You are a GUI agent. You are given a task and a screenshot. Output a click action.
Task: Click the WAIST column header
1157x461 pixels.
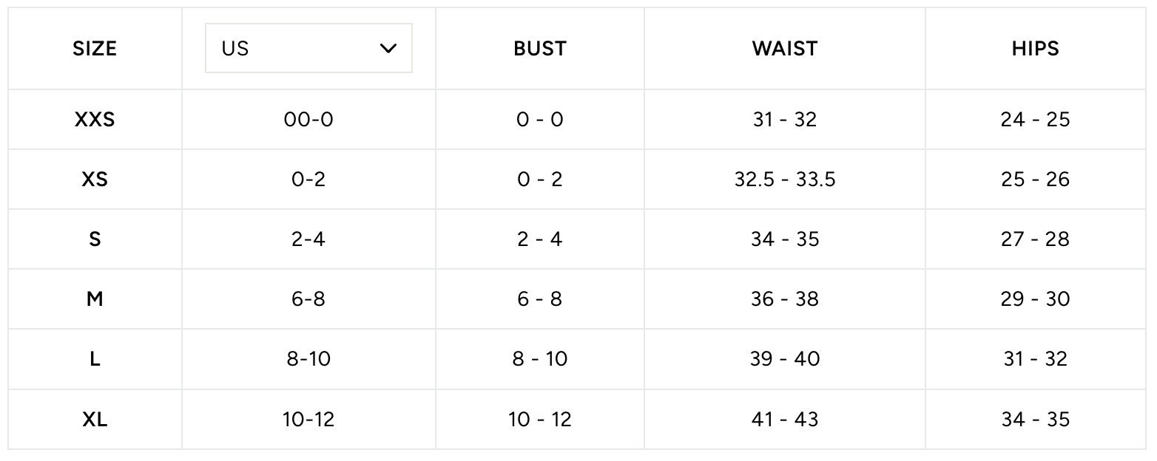pos(785,49)
